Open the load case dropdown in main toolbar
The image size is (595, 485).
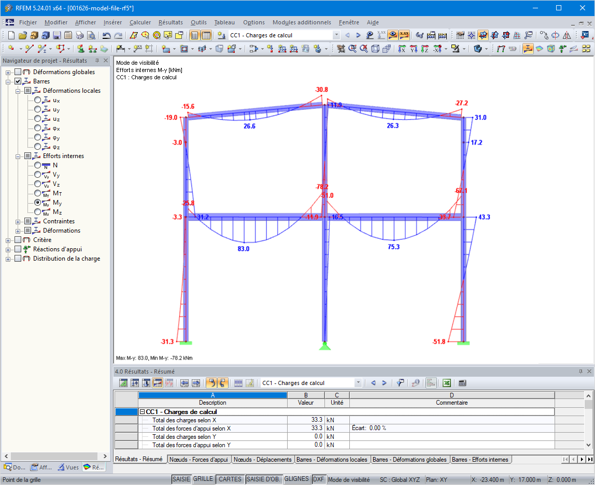click(x=336, y=35)
